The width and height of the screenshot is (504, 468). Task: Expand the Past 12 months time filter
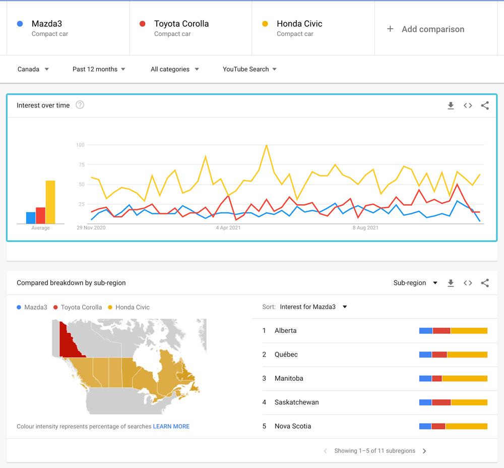pos(99,69)
